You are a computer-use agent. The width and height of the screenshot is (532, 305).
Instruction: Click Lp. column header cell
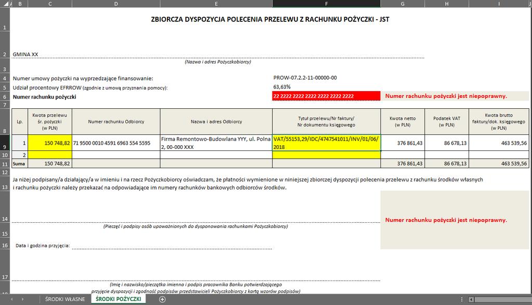(x=20, y=122)
